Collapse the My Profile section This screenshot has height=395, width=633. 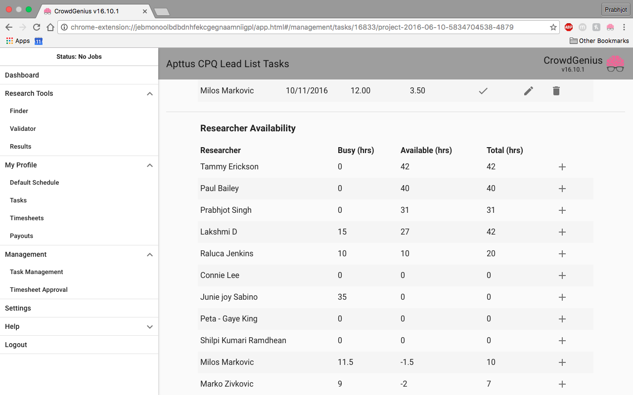pyautogui.click(x=150, y=165)
